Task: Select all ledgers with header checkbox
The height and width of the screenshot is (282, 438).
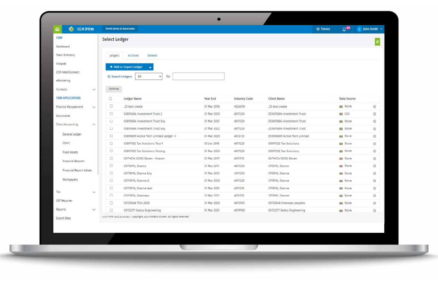Action: 111,99
